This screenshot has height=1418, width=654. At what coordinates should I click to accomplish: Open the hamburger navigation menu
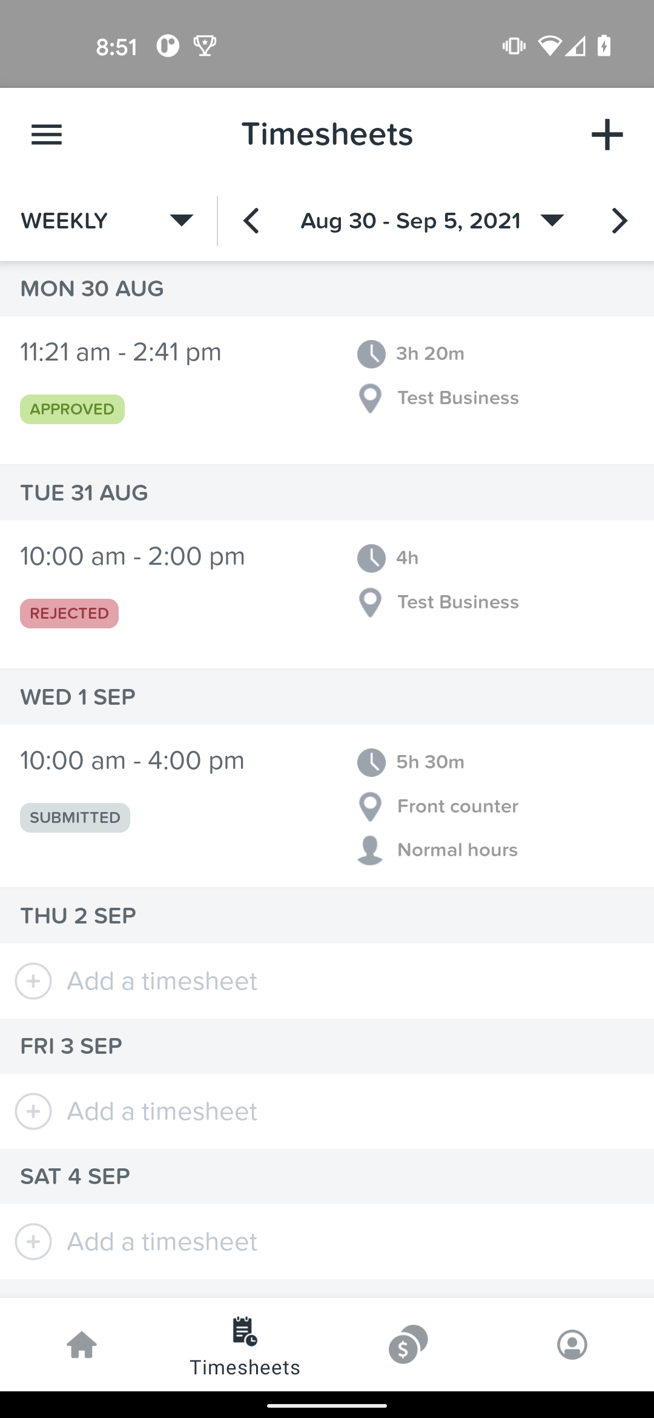pyautogui.click(x=47, y=135)
